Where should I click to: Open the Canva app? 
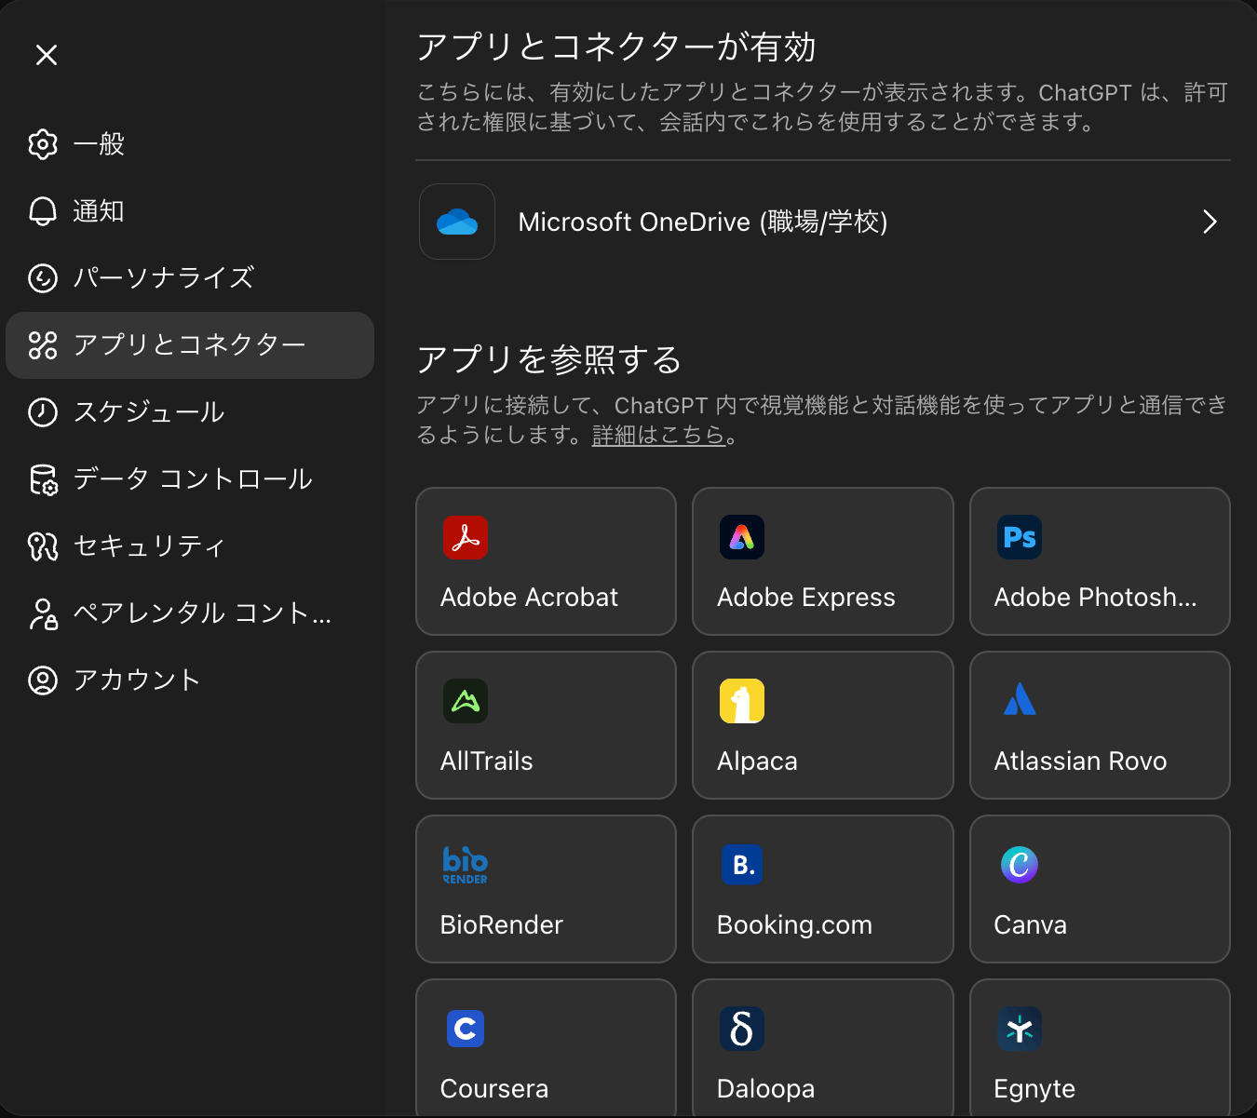(1100, 889)
